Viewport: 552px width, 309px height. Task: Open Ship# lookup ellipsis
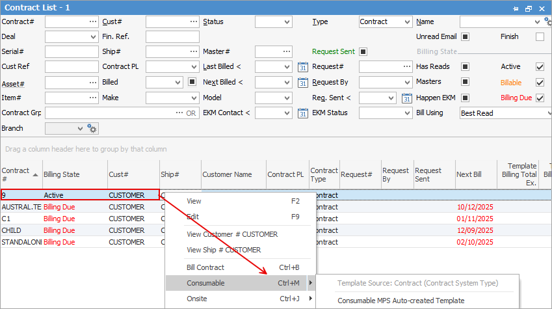tap(194, 52)
